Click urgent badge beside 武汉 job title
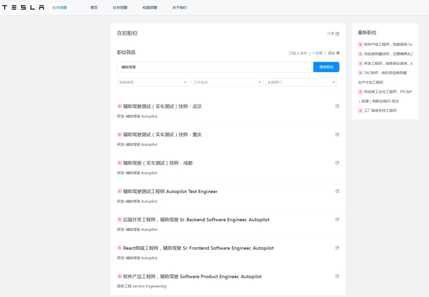The image size is (429, 297). click(119, 106)
